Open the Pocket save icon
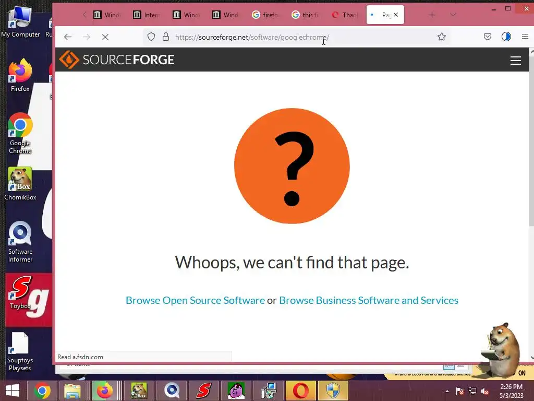This screenshot has width=534, height=401. (x=488, y=37)
